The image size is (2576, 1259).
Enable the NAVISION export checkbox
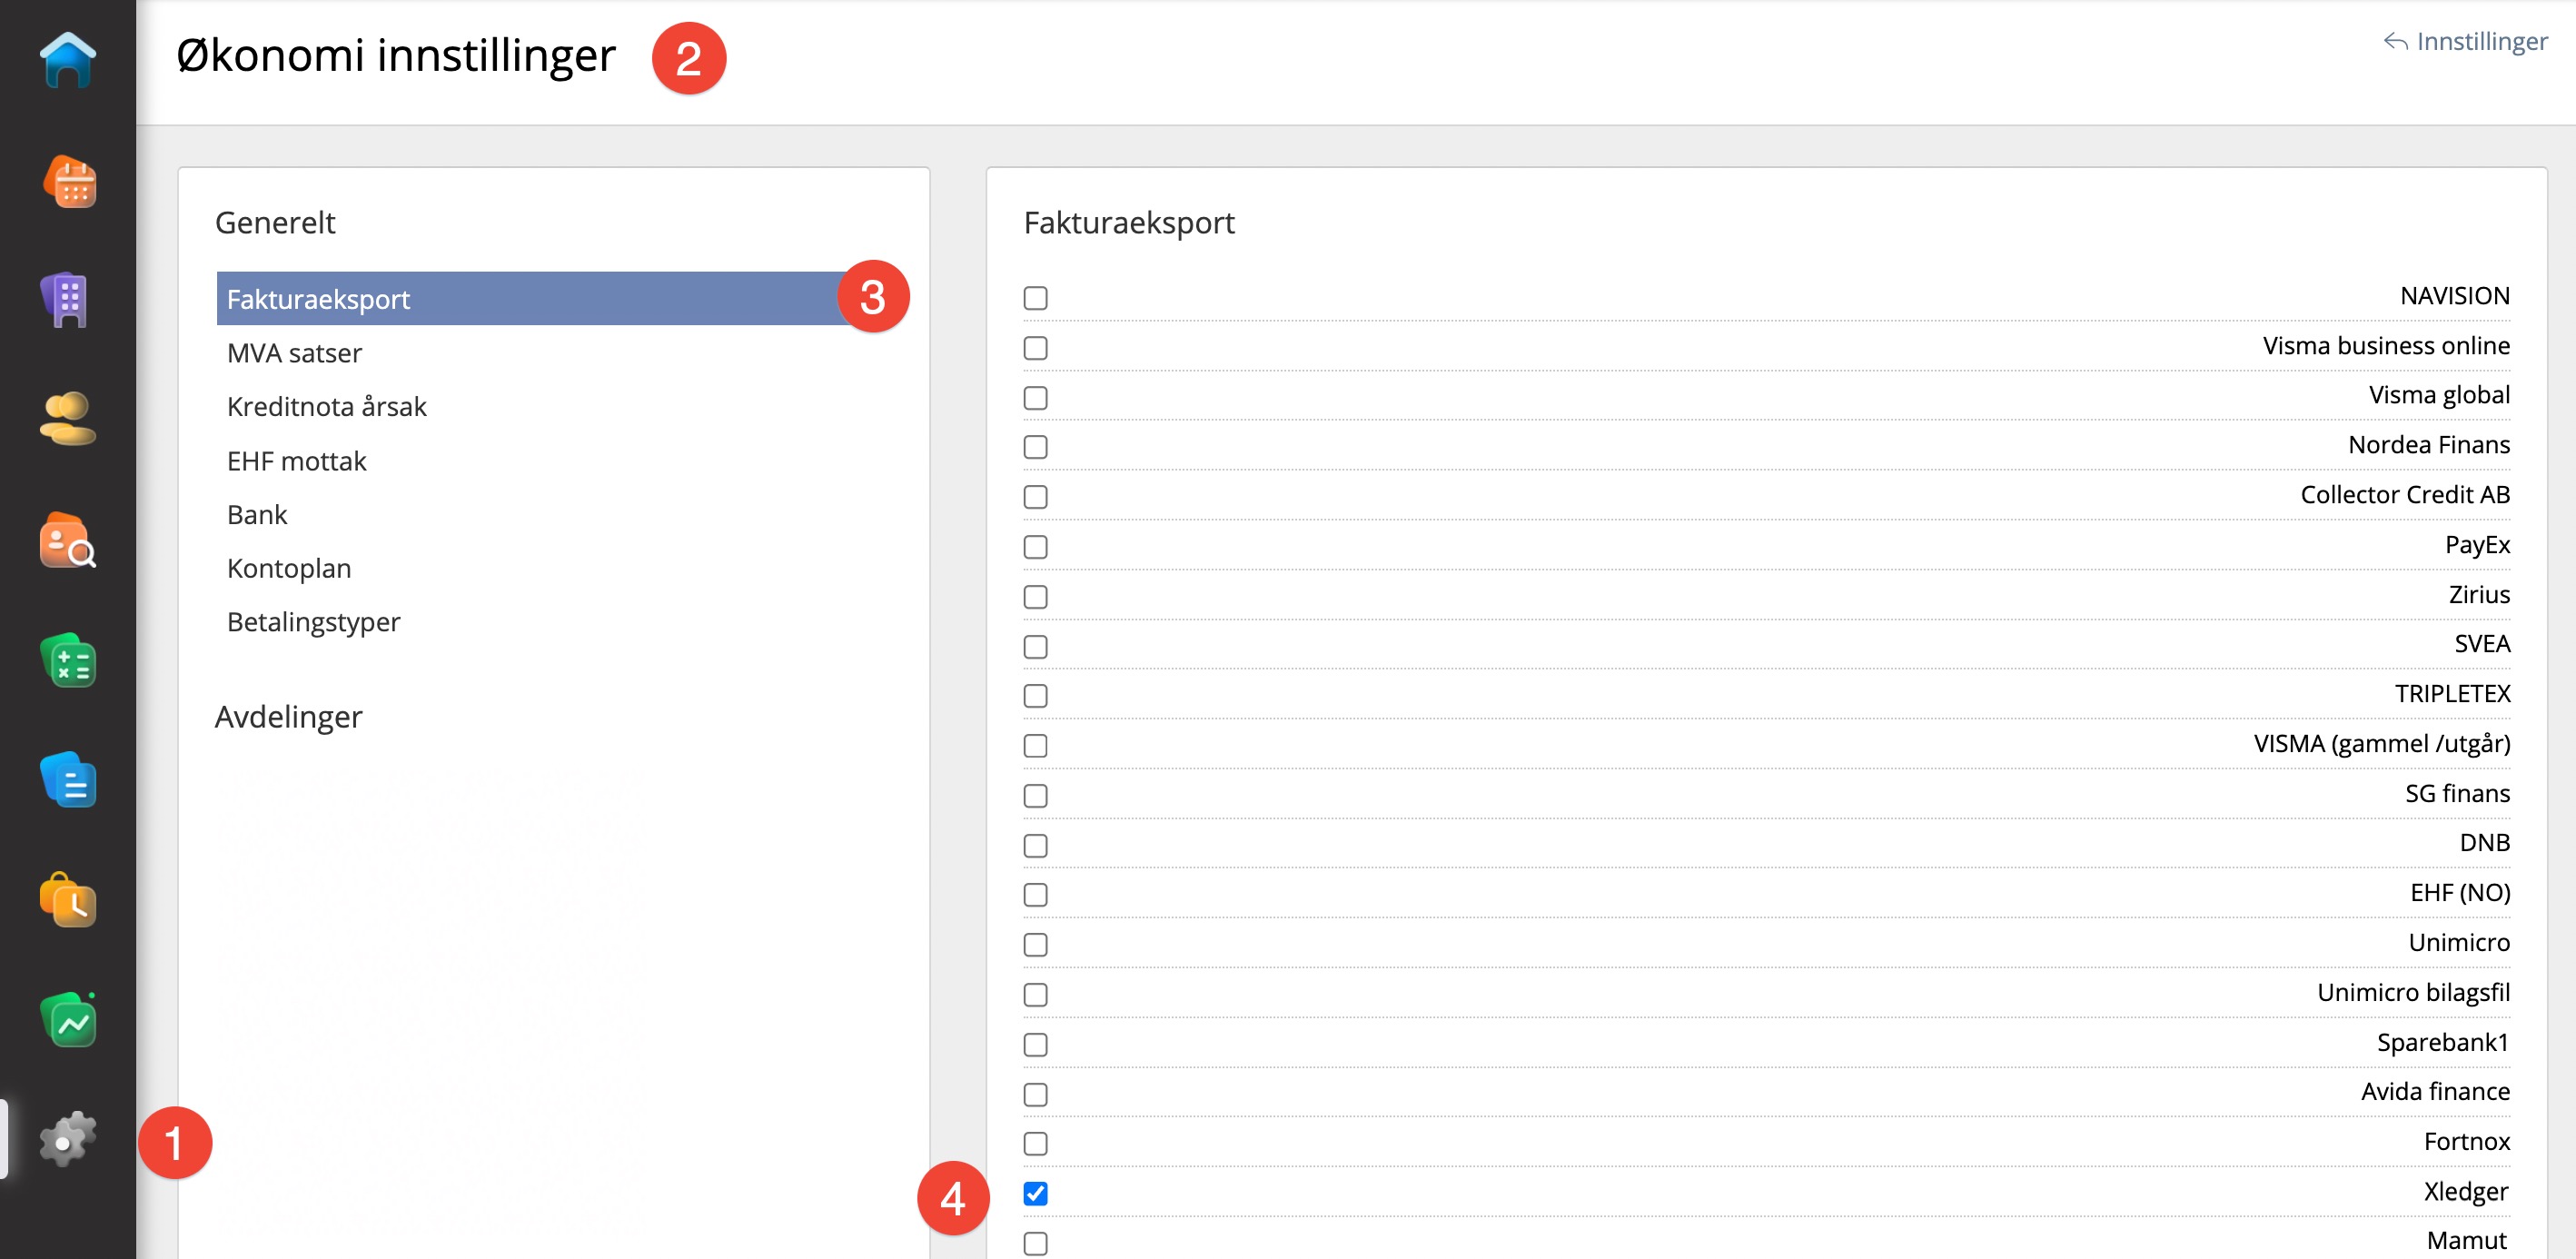click(x=1035, y=298)
